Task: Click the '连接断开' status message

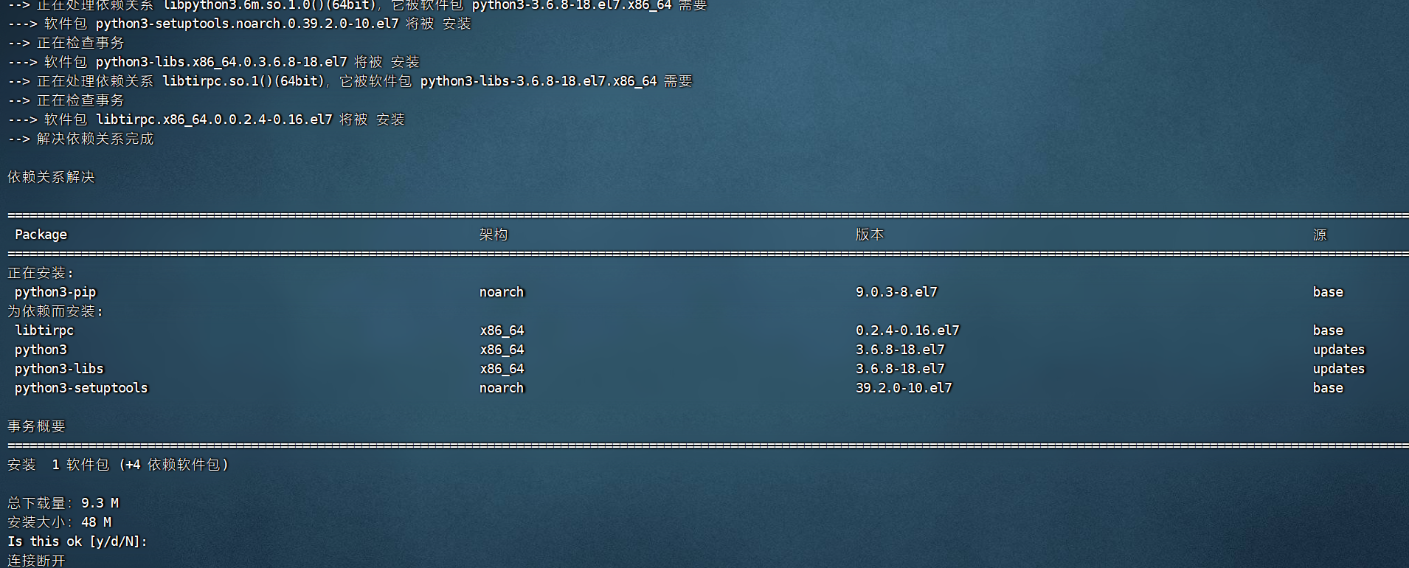Action: point(36,560)
